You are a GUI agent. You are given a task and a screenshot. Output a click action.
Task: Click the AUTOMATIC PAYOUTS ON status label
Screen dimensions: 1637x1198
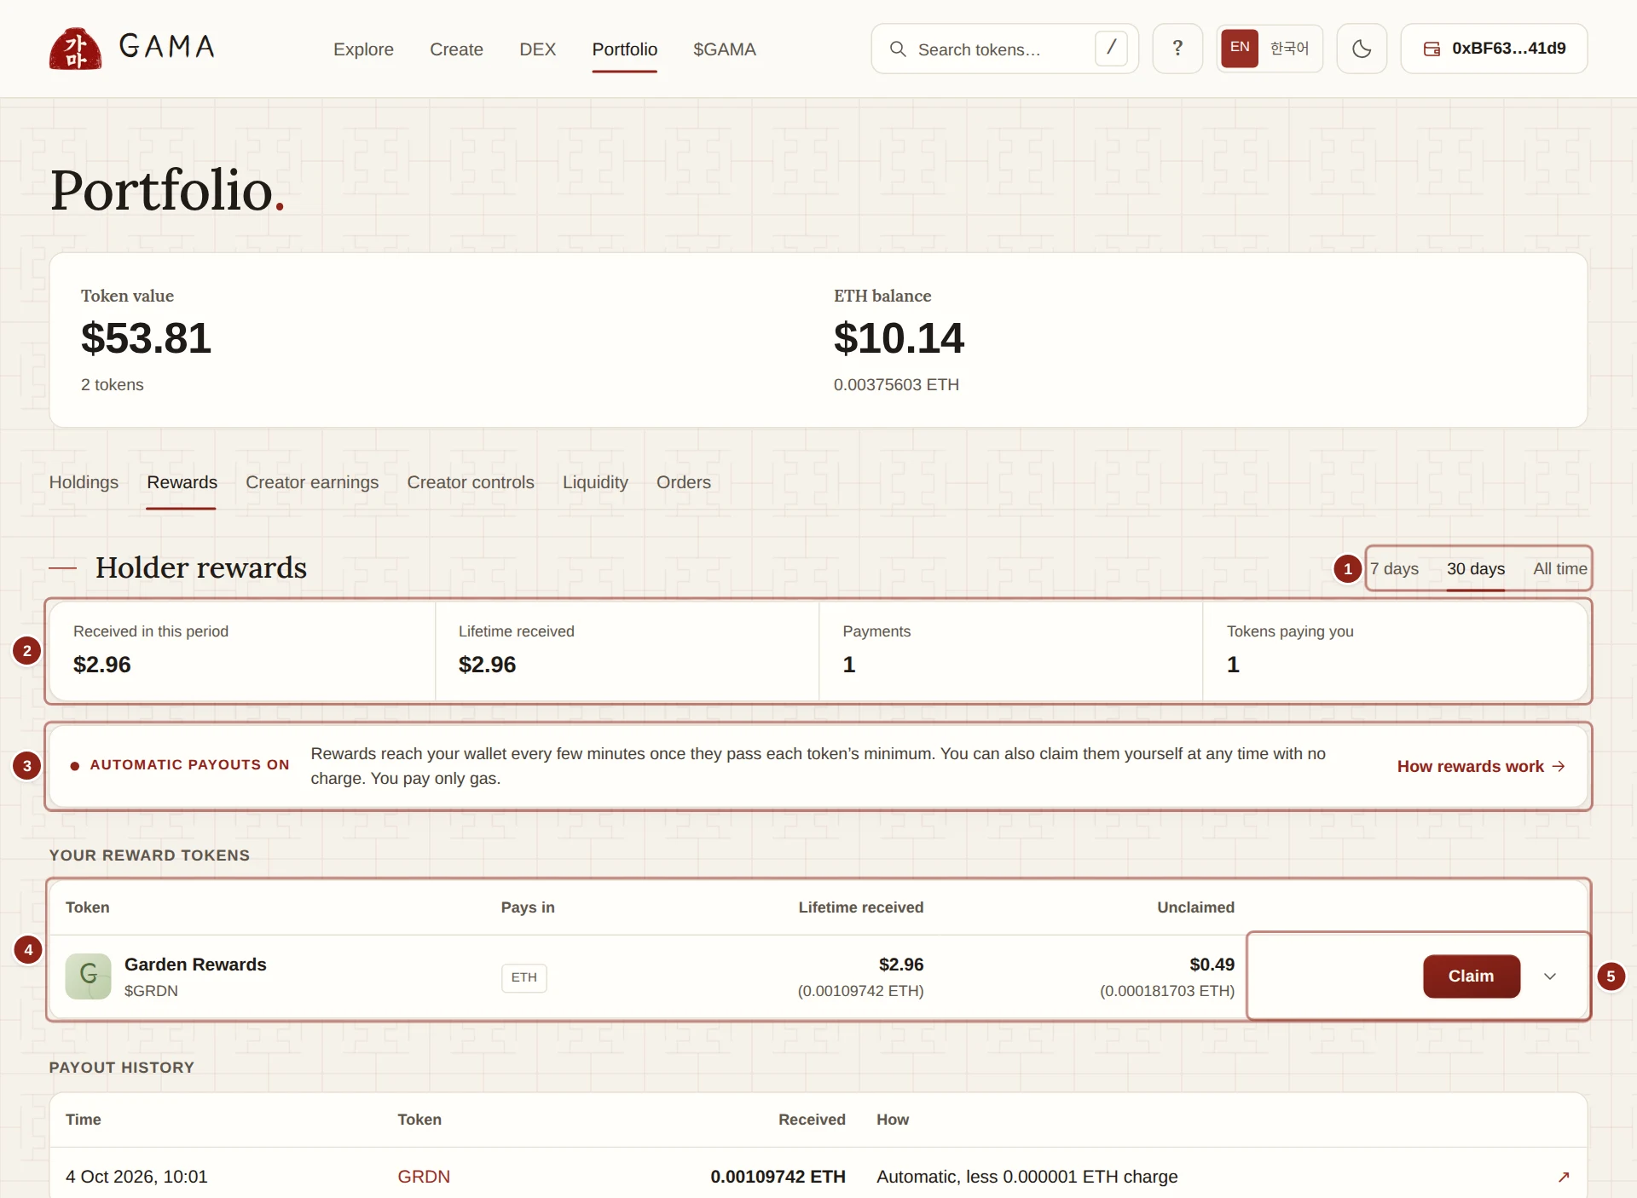tap(189, 765)
